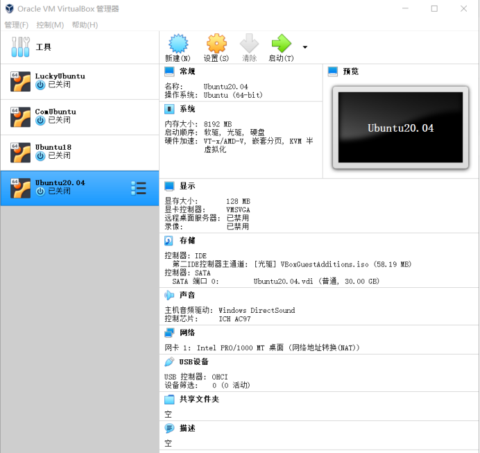480x453 pixels.
Task: Open the 网络 section heading link
Action: point(187,333)
